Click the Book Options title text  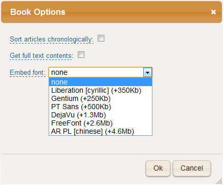point(38,12)
